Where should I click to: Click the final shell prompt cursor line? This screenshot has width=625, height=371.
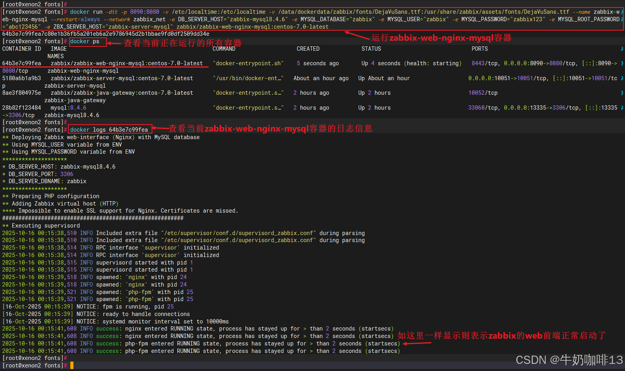pos(38,365)
